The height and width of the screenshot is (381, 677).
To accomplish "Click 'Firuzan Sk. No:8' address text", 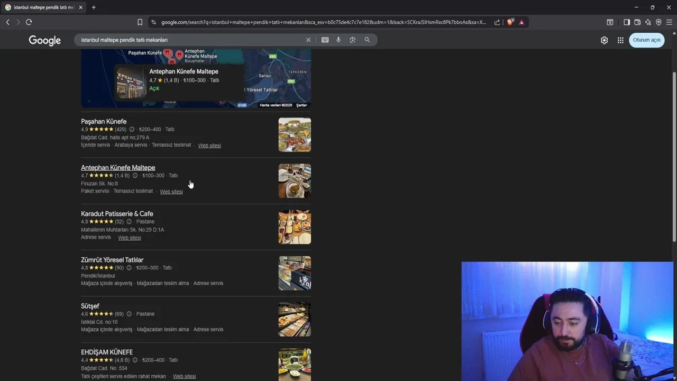I will click(x=99, y=184).
